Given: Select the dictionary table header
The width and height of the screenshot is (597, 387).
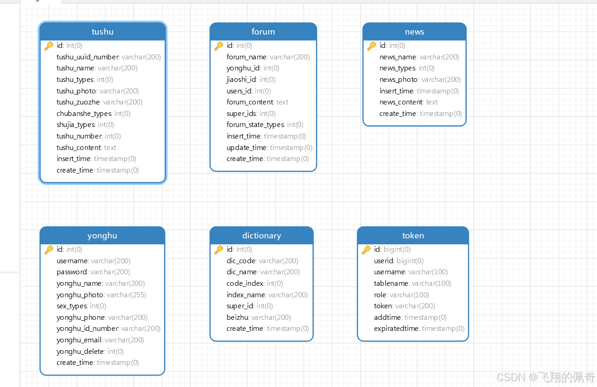Looking at the screenshot, I should pos(262,236).
